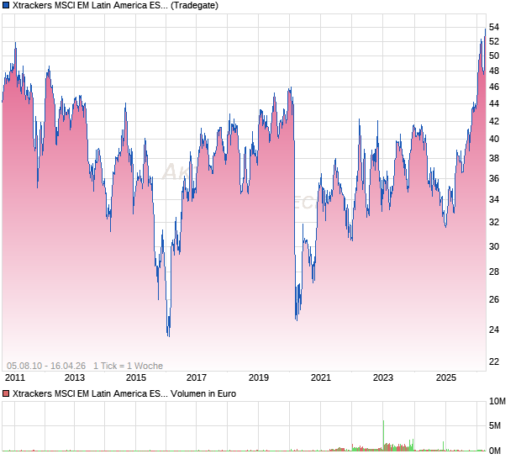This screenshot has height=459, width=521.
Task: Click the 24 price axis value
Action: [x=494, y=330]
